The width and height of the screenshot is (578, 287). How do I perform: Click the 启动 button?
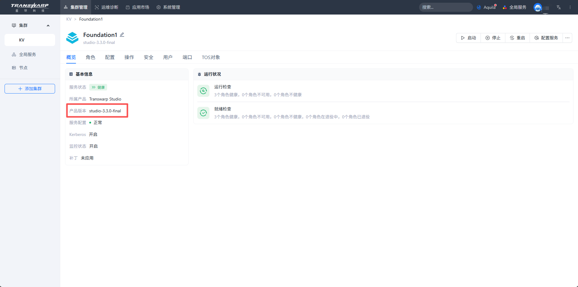468,38
